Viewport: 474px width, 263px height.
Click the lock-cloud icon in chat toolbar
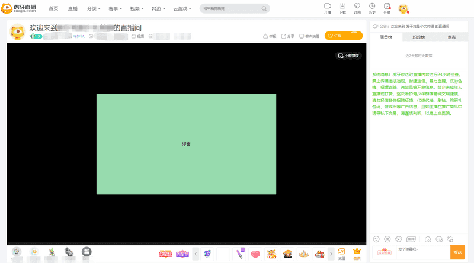[428, 239]
